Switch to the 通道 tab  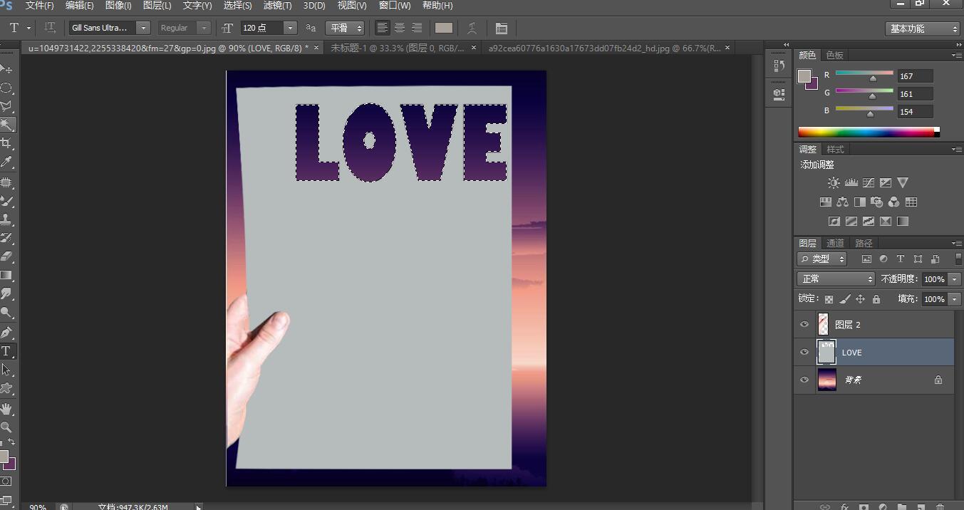coord(835,244)
